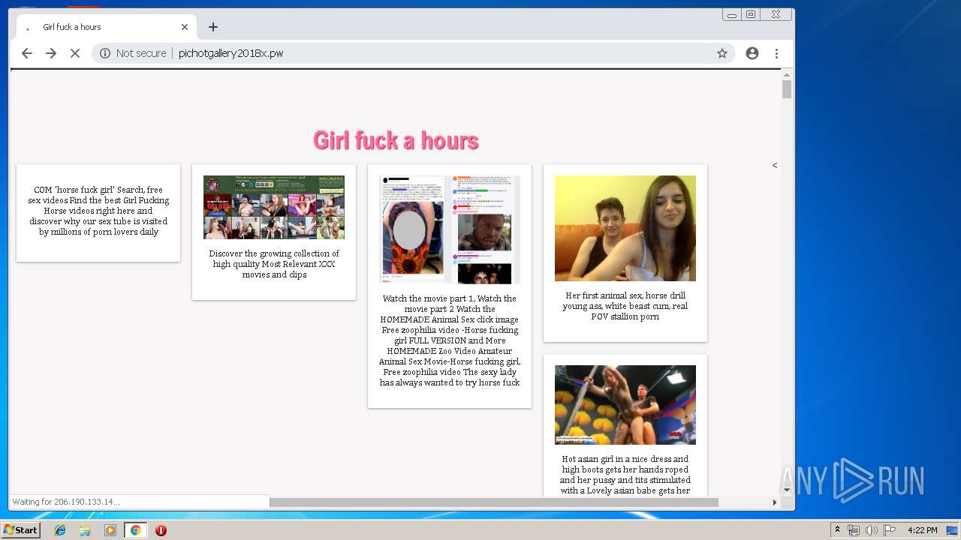
Task: Open the volume control tray icon
Action: (x=872, y=530)
